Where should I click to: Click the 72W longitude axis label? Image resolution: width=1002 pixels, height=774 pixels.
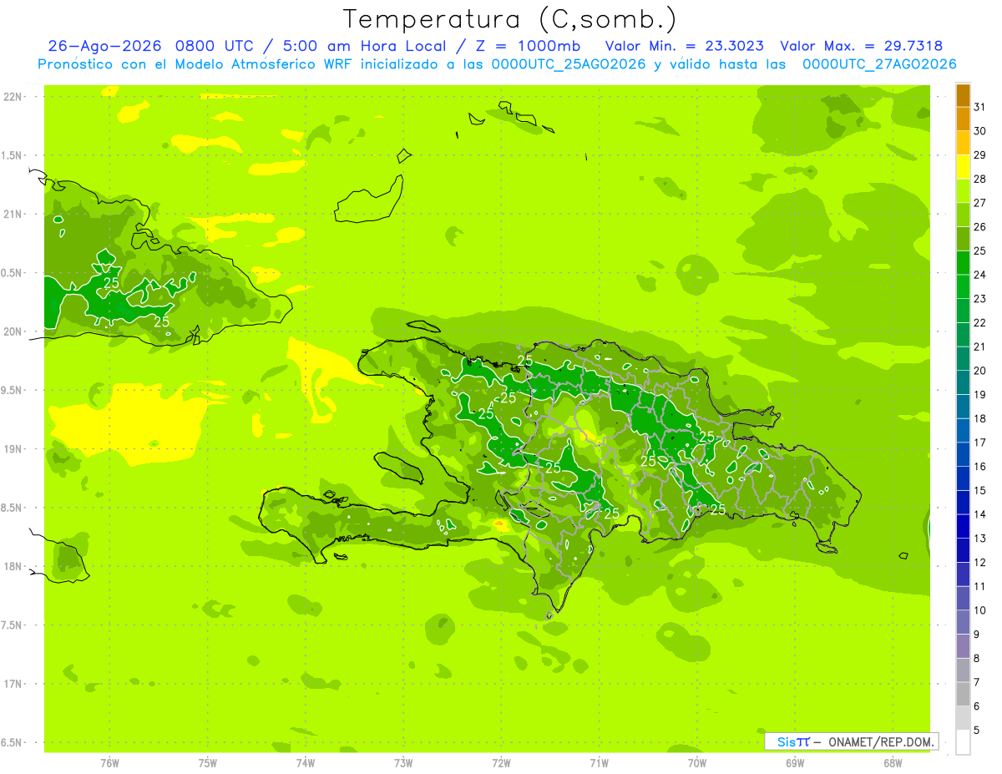pos(501,762)
